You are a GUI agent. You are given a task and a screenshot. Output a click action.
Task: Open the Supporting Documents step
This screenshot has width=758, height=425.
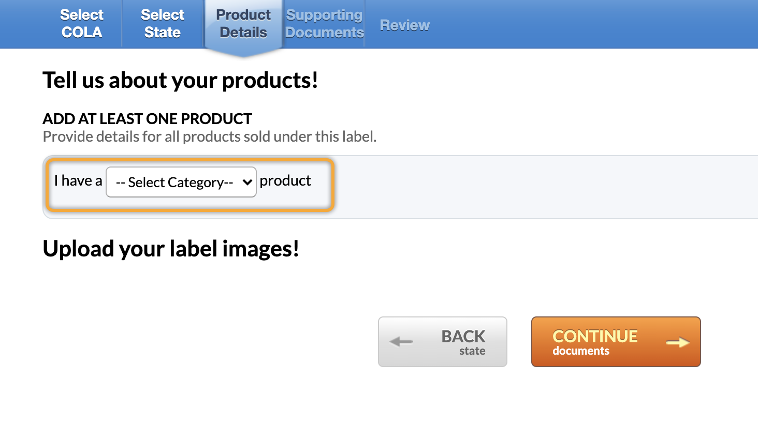(324, 23)
